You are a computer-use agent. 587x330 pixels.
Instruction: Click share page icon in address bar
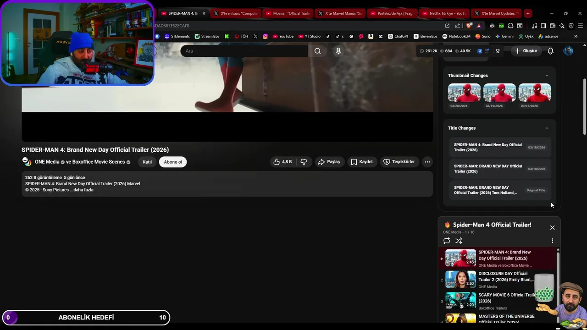pos(458,26)
